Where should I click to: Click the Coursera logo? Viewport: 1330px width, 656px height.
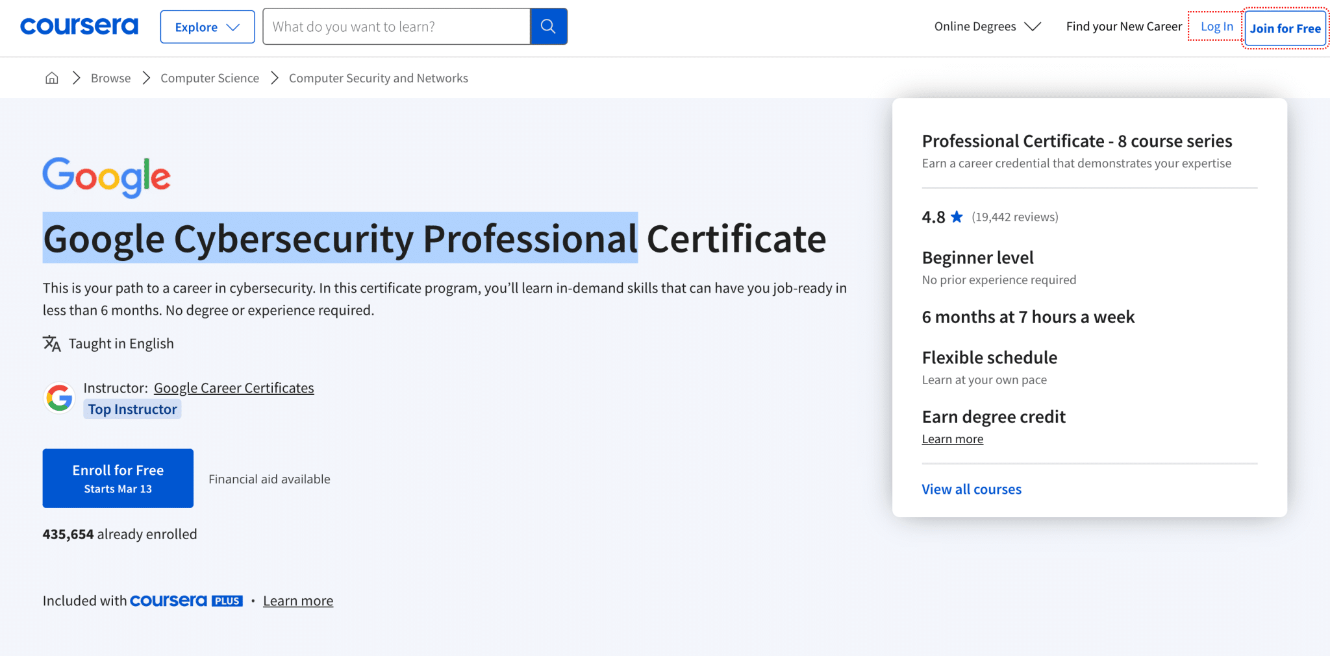(x=79, y=26)
